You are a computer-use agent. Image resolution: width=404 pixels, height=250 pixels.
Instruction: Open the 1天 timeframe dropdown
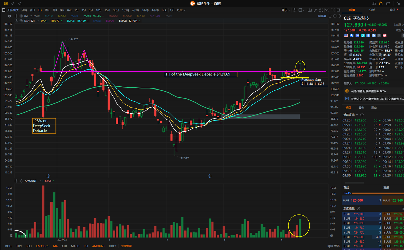pos(179,10)
